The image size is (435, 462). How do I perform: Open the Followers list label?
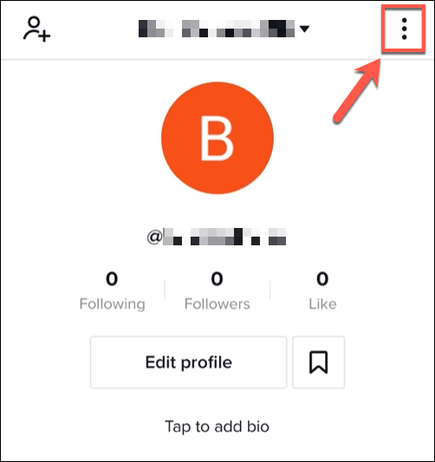pyautogui.click(x=217, y=303)
